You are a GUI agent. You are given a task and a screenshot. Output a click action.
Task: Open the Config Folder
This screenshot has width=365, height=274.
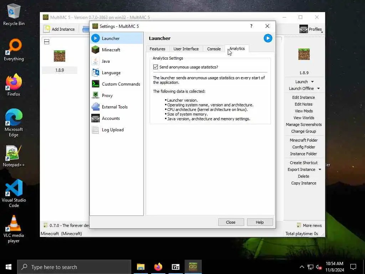304,147
